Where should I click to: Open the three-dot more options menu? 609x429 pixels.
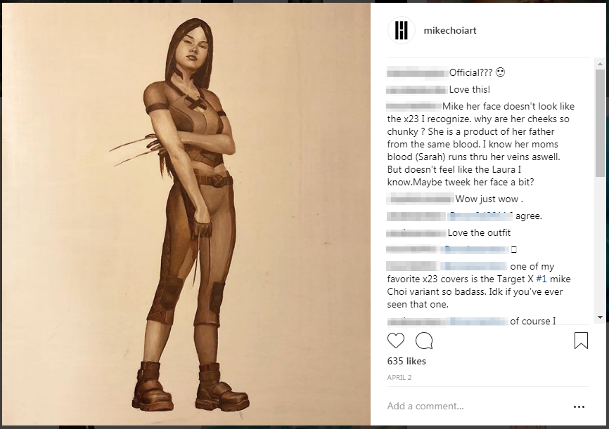579,407
